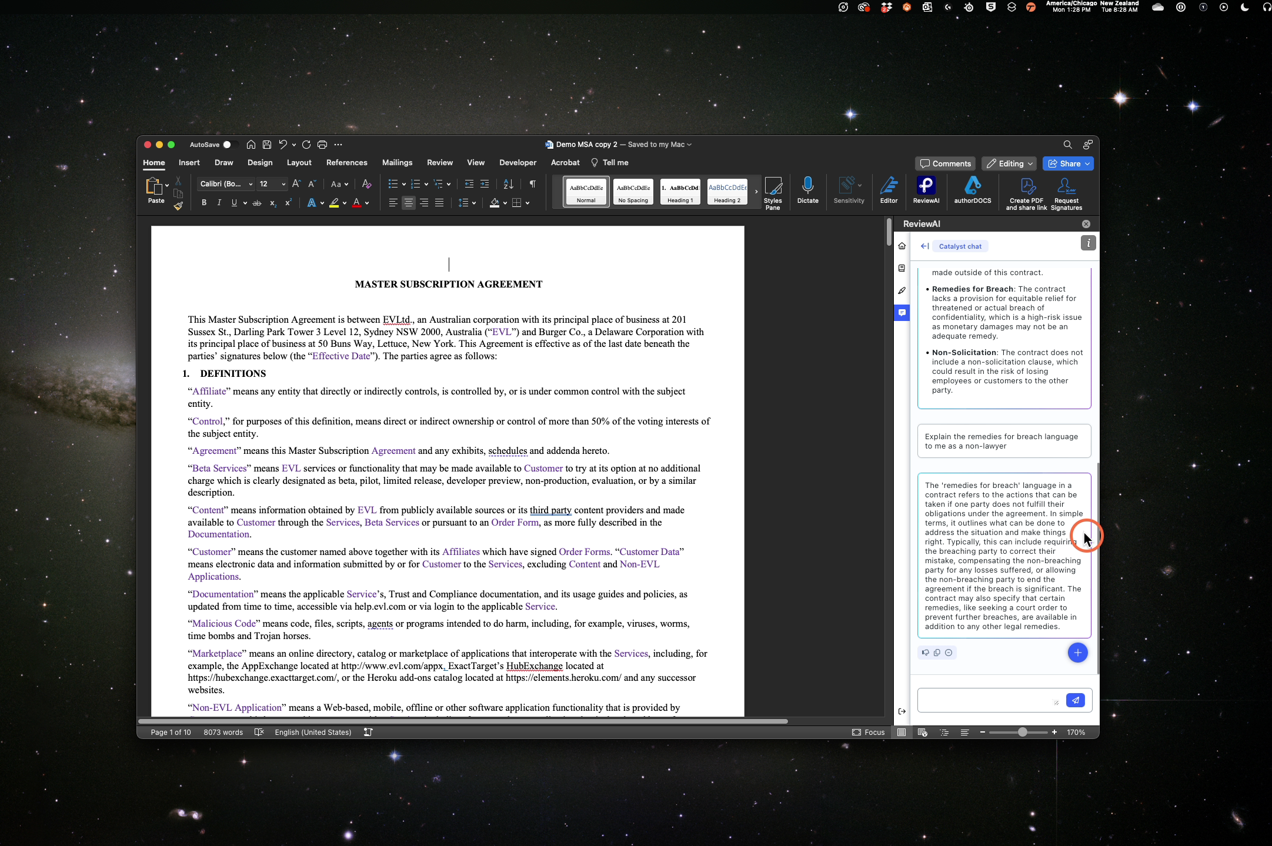
Task: Open the font name dropdown
Action: (251, 184)
